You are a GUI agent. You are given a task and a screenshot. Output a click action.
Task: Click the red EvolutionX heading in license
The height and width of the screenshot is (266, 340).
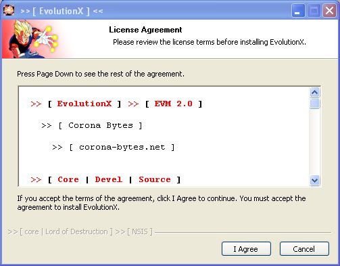coord(84,104)
